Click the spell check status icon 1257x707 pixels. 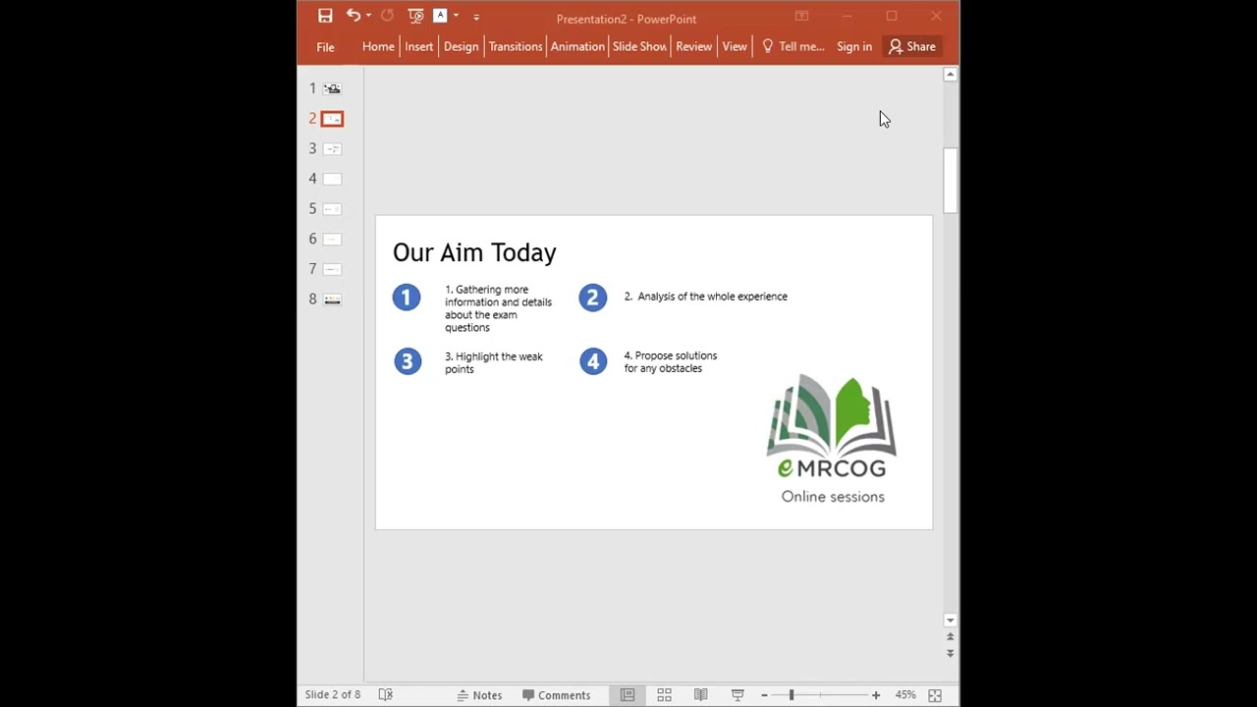pos(386,695)
